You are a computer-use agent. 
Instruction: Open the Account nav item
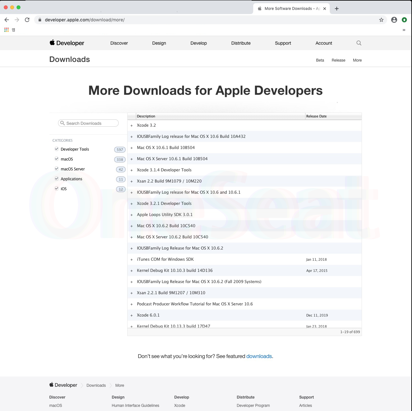click(324, 43)
